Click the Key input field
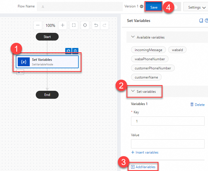The image size is (208, 171). [x=168, y=121]
